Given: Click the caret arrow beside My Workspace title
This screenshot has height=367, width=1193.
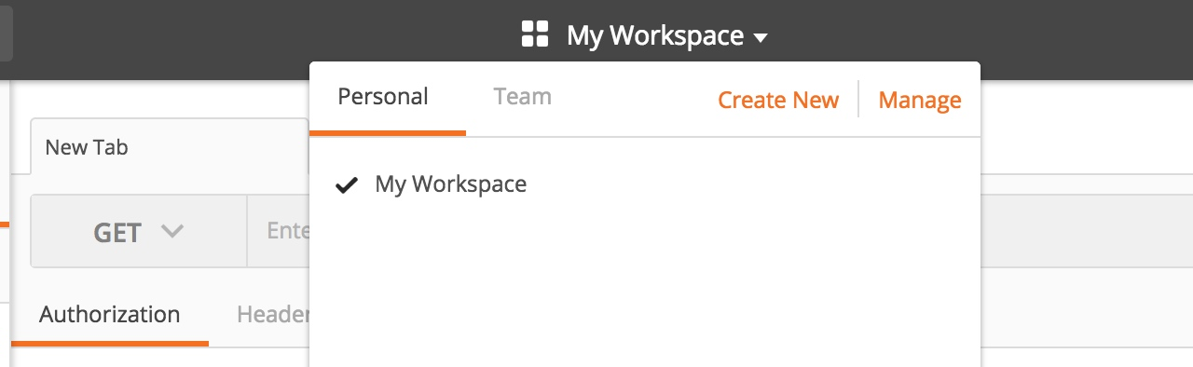Looking at the screenshot, I should 761,38.
